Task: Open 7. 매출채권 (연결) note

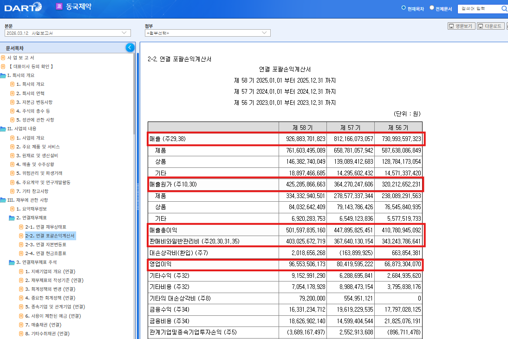Action: [43, 325]
